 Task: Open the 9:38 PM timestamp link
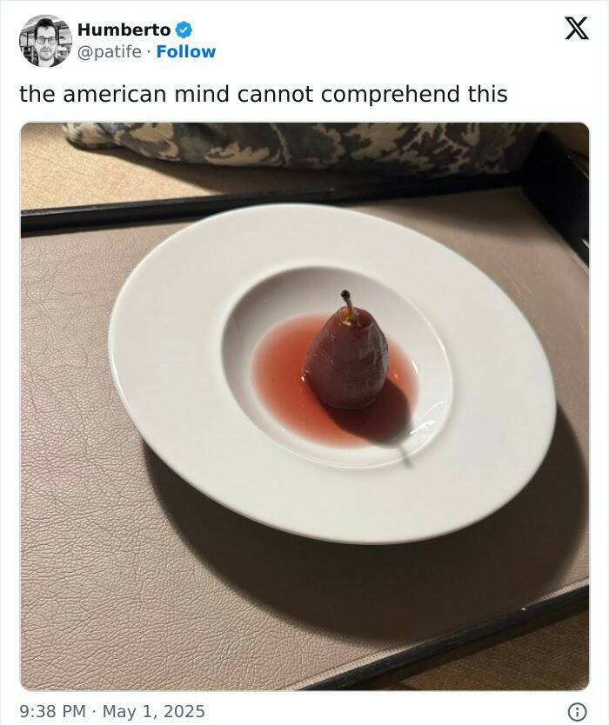coord(53,711)
